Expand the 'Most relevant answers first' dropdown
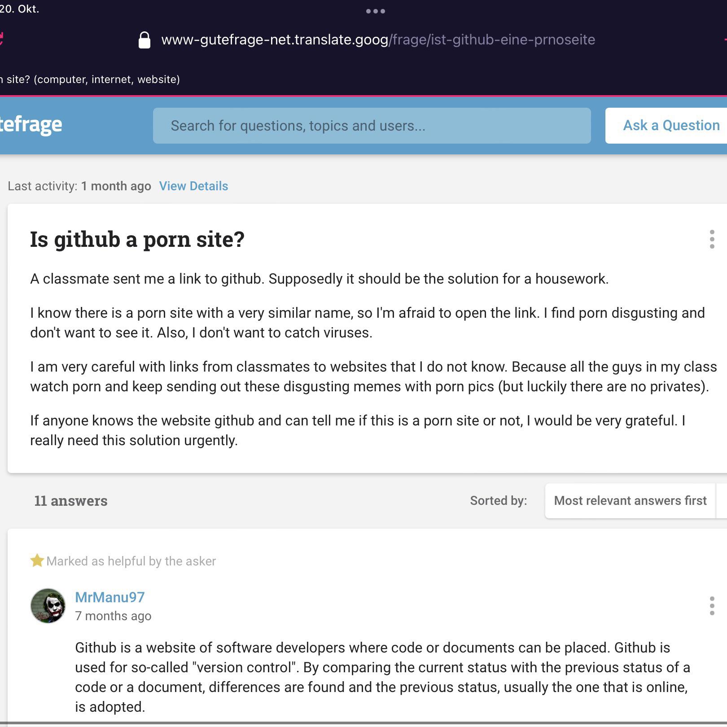This screenshot has height=727, width=727. 630,501
